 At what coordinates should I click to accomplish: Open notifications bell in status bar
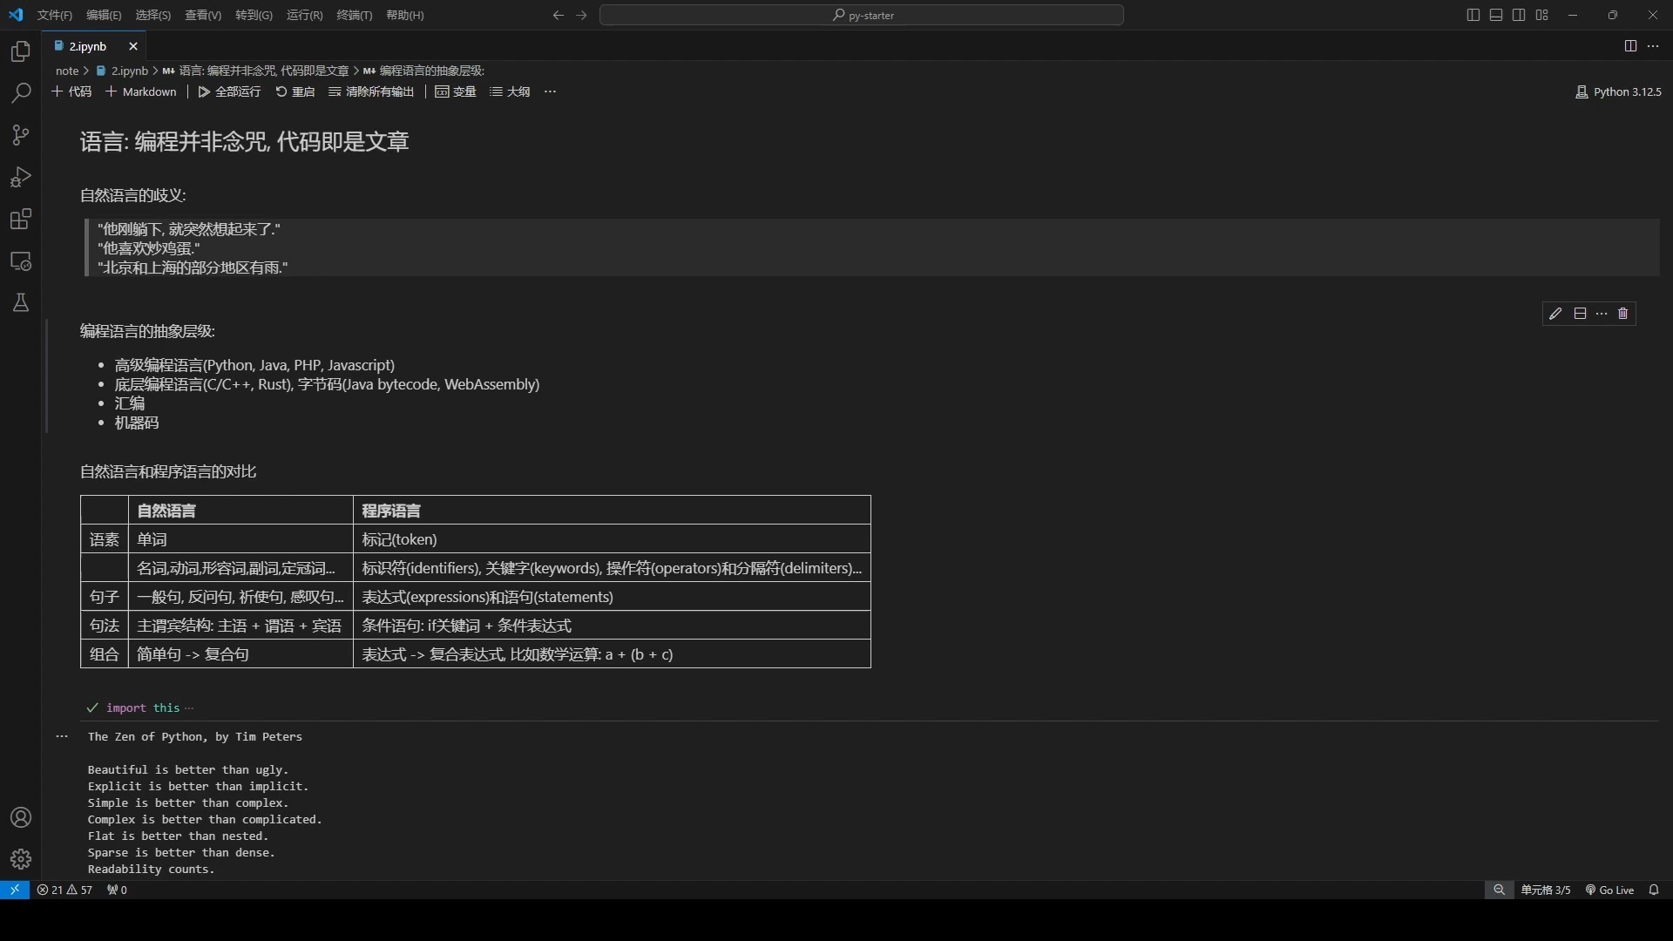click(x=1654, y=890)
